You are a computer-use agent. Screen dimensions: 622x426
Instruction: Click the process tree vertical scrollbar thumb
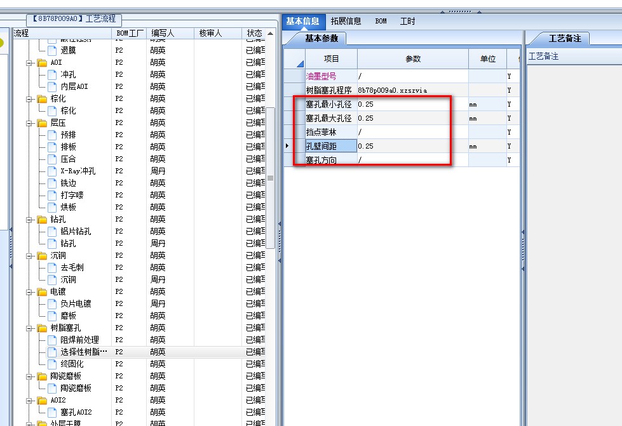pyautogui.click(x=270, y=178)
